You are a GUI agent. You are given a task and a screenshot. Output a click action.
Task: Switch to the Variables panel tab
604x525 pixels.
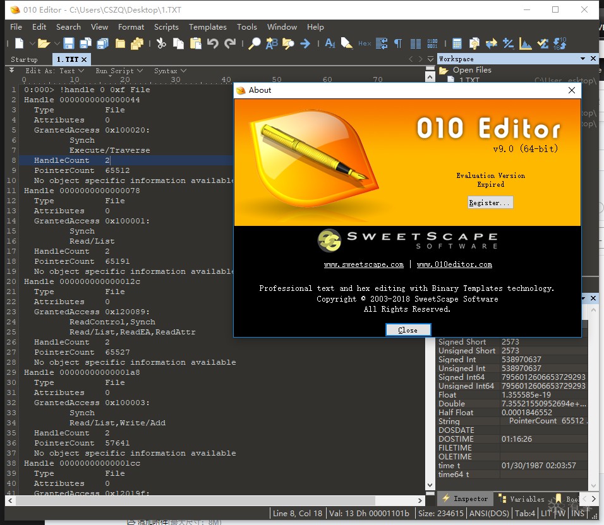tap(522, 499)
